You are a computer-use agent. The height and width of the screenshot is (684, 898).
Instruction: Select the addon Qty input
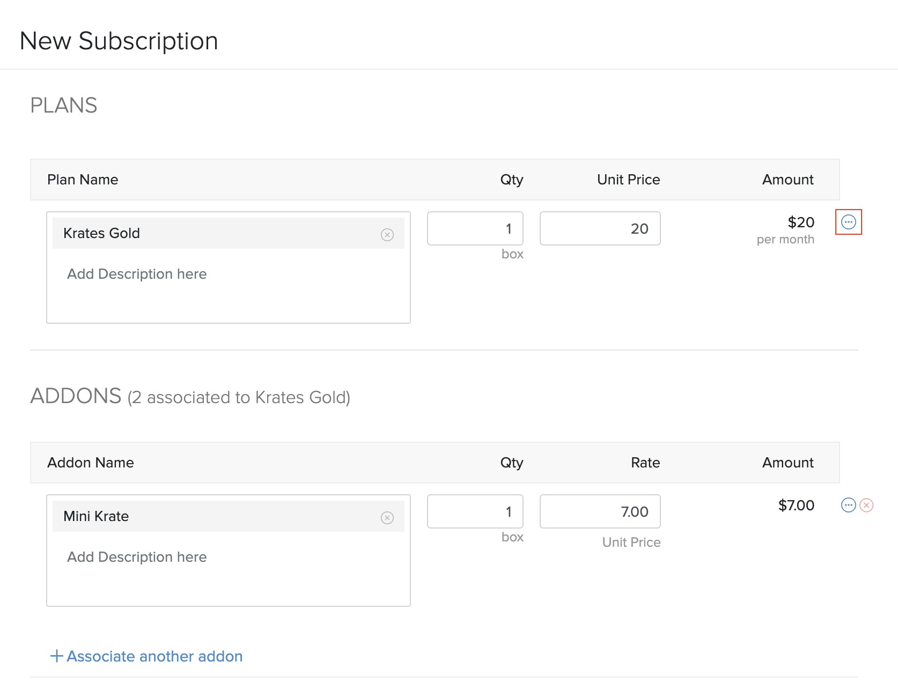click(474, 511)
